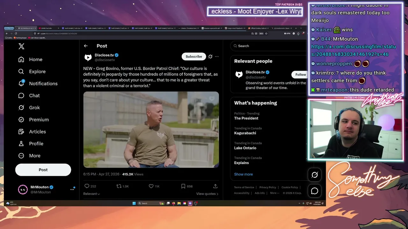408x229 pixels.
Task: Go to Profile in the sidebar
Action: 31,144
